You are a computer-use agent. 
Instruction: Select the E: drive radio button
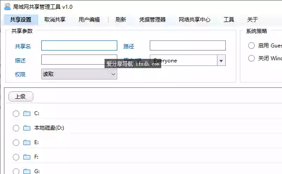(x=16, y=142)
